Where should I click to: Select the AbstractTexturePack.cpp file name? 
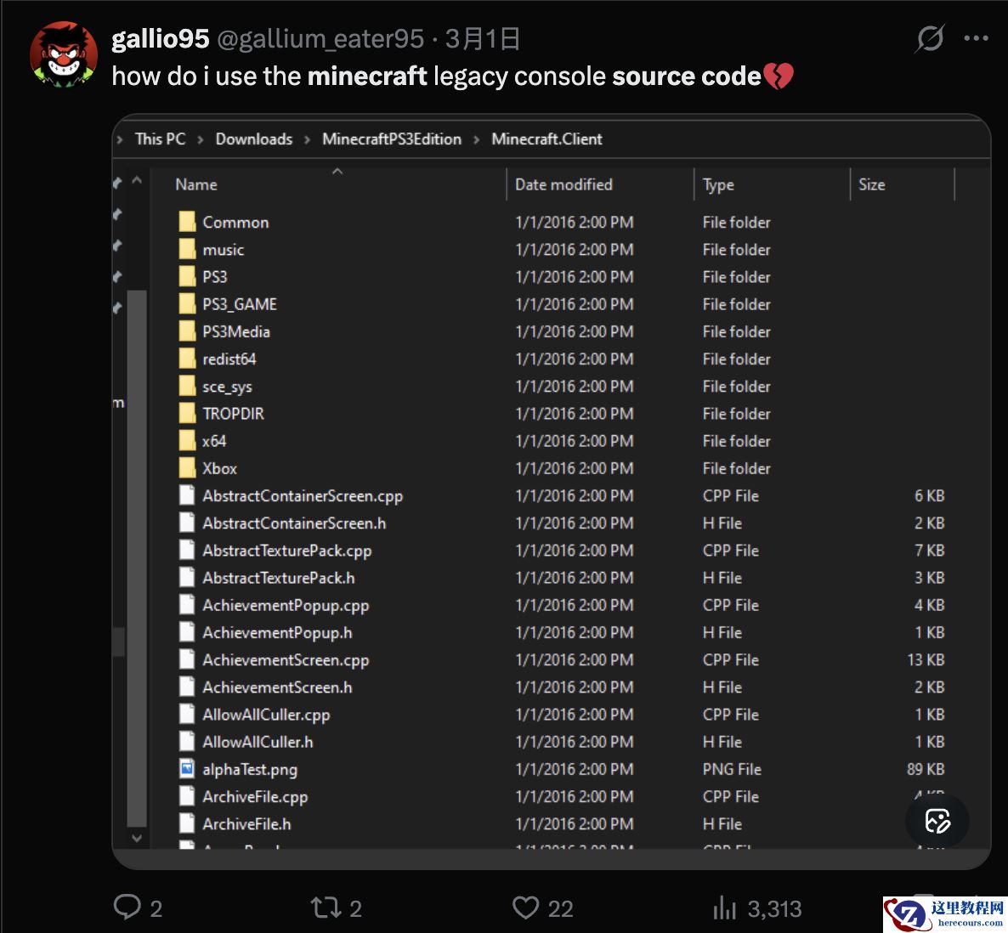pos(286,551)
